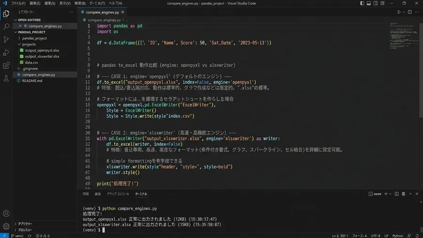Screen dimensions: 423x238
Task: Click the breadcrumb ellipsis after compare_engines.py
Action: (126, 20)
